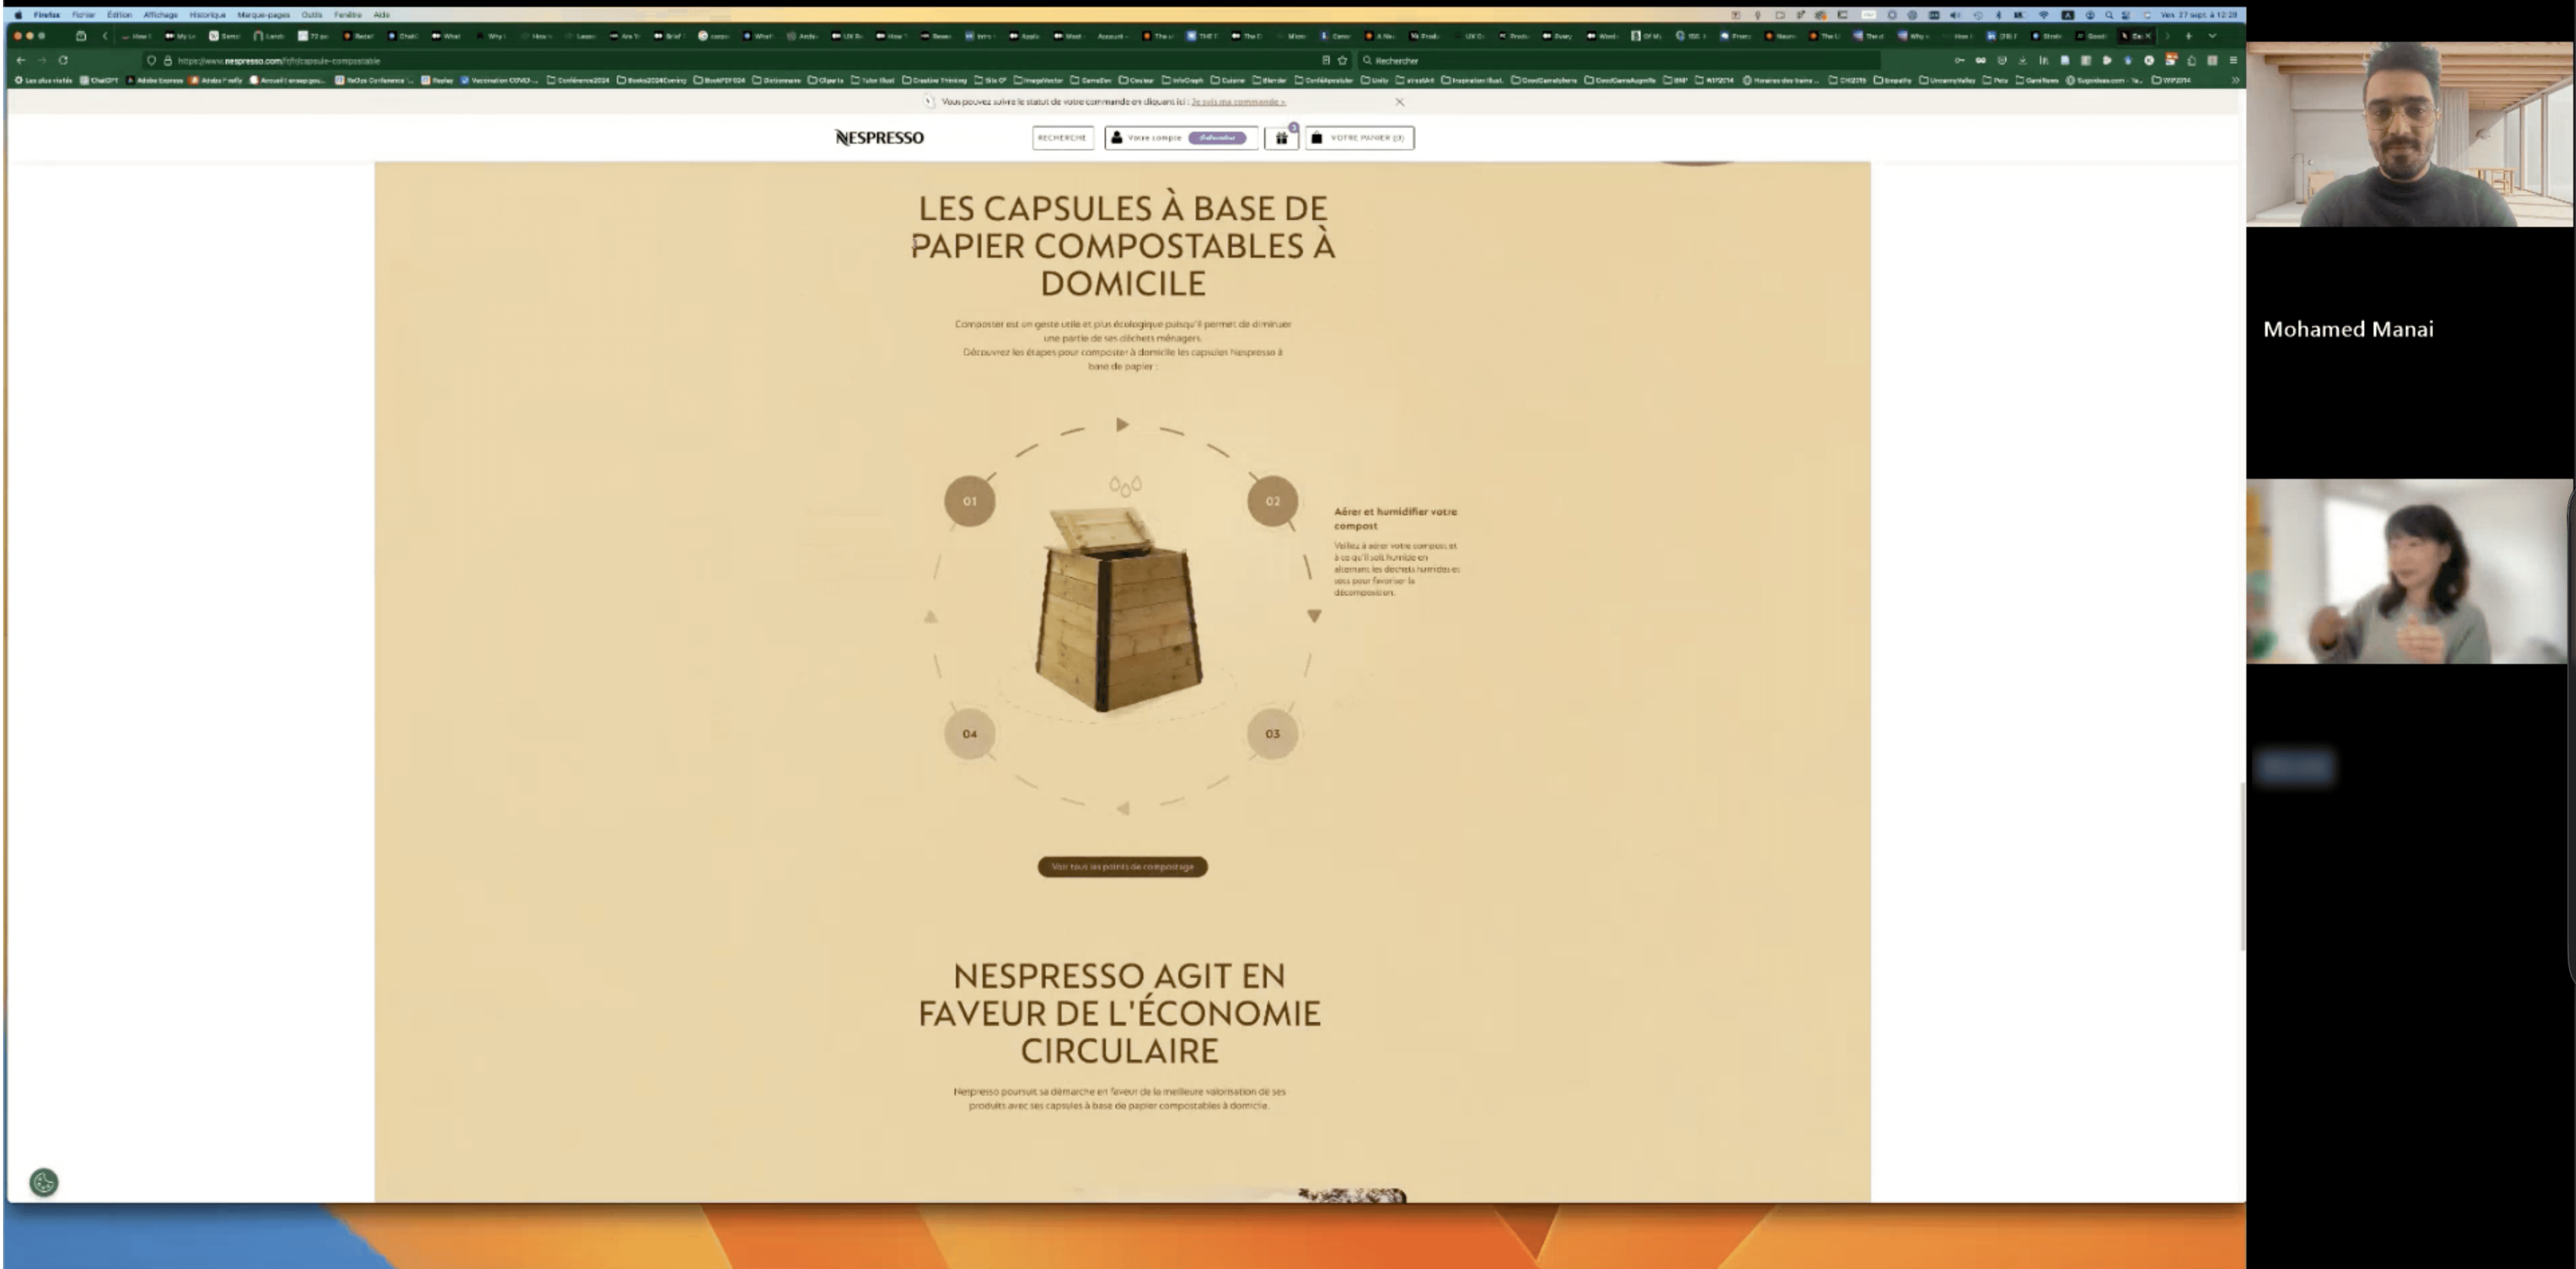Open the Affichage menu
This screenshot has width=2576, height=1269.
click(160, 15)
